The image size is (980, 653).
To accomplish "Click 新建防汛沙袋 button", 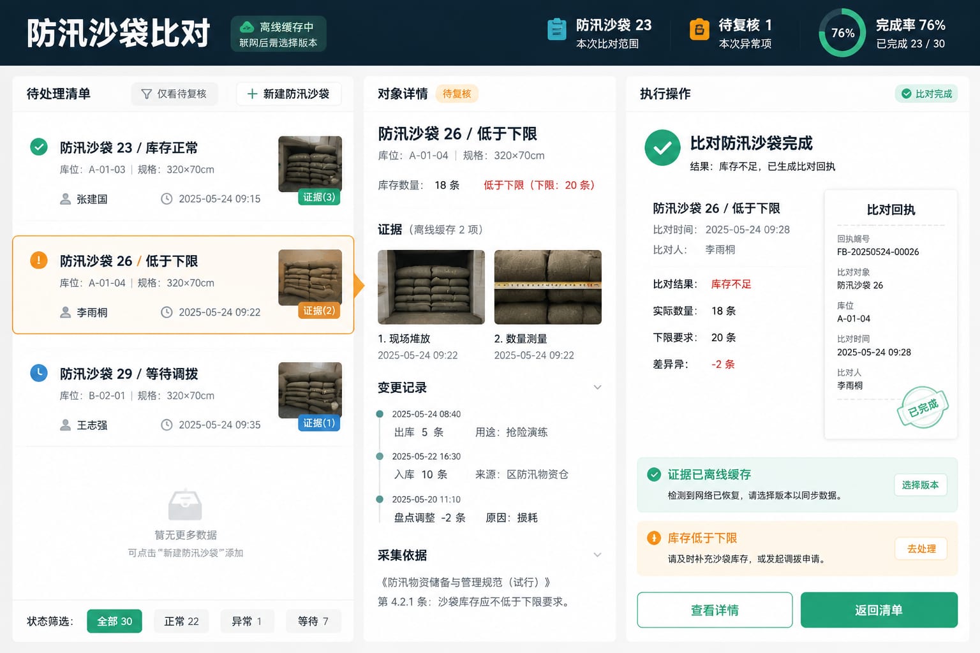I will pos(288,94).
